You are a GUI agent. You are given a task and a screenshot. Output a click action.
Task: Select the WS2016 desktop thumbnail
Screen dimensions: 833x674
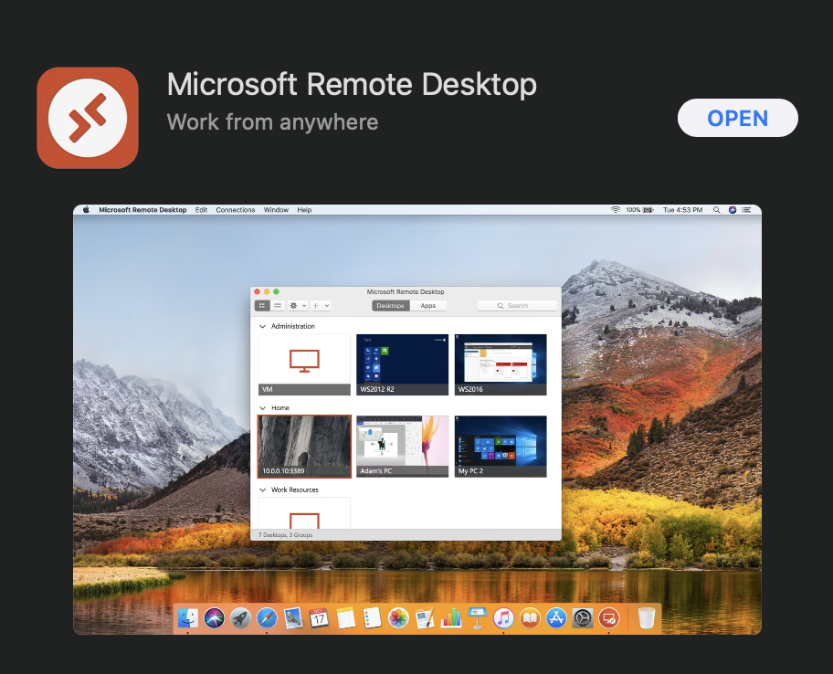click(x=501, y=364)
